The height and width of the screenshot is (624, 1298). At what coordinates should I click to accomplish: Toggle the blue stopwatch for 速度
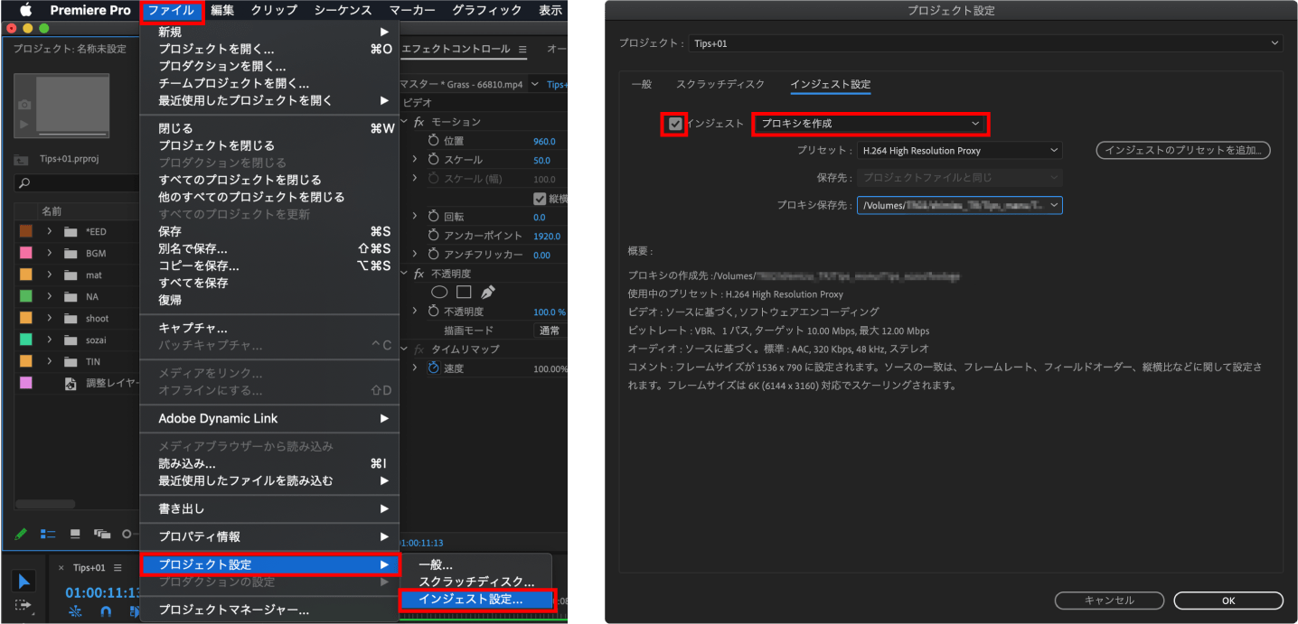(x=433, y=368)
